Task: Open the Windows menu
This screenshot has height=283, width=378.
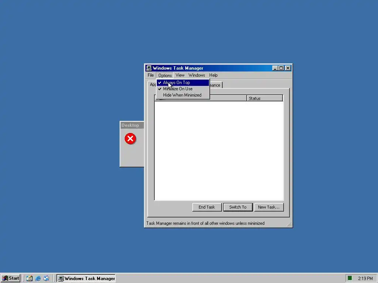Action: tap(197, 75)
